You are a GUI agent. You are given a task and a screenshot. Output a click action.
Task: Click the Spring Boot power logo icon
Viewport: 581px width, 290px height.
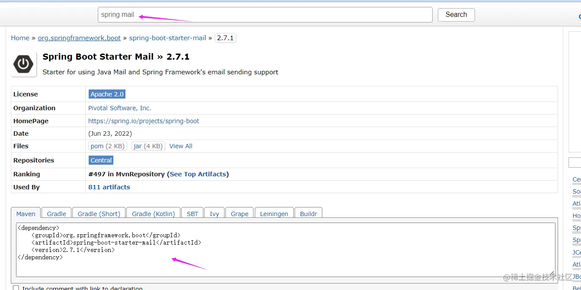(x=24, y=64)
